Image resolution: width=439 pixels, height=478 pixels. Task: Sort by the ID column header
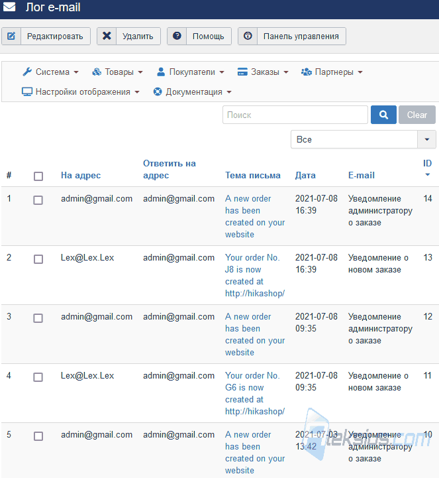pos(428,163)
